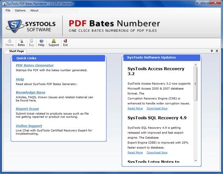Click the SysTools Access Recovery 3.2 heading
The width and height of the screenshot is (223, 174).
click(x=156, y=71)
